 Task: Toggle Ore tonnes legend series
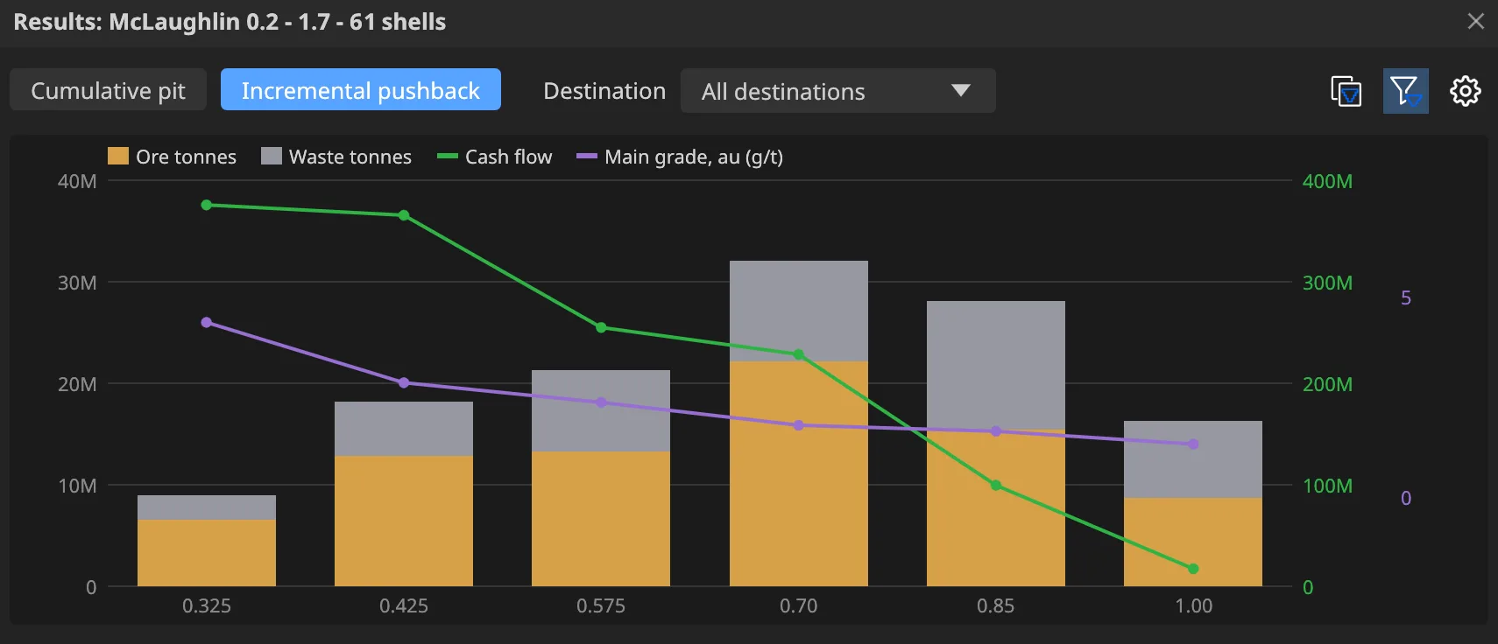172,157
